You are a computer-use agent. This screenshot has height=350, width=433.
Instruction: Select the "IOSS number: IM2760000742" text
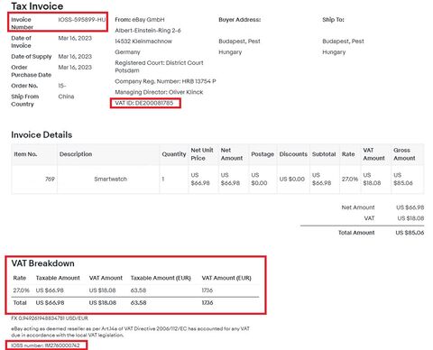pos(45,345)
